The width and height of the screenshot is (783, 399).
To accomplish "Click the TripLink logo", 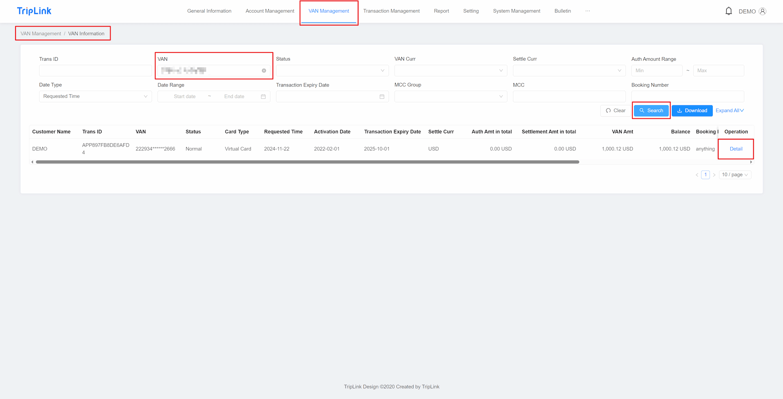I will pos(34,11).
